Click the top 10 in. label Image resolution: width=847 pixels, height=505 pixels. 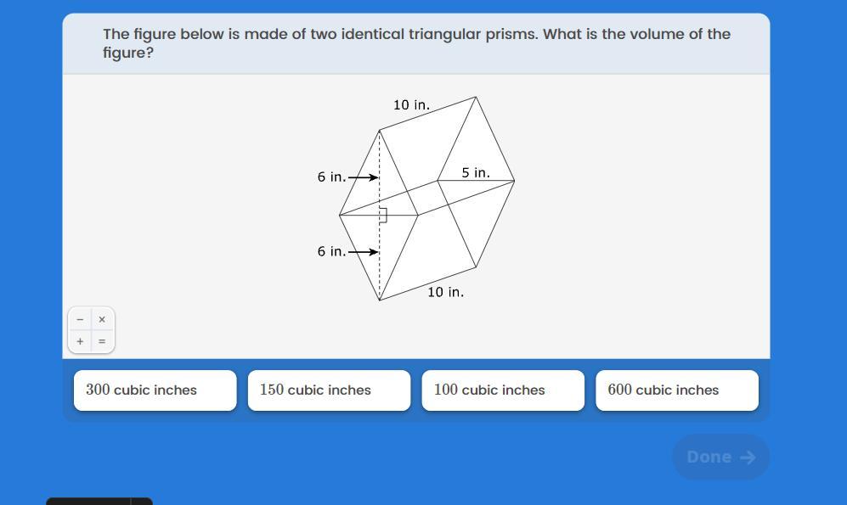tap(411, 105)
